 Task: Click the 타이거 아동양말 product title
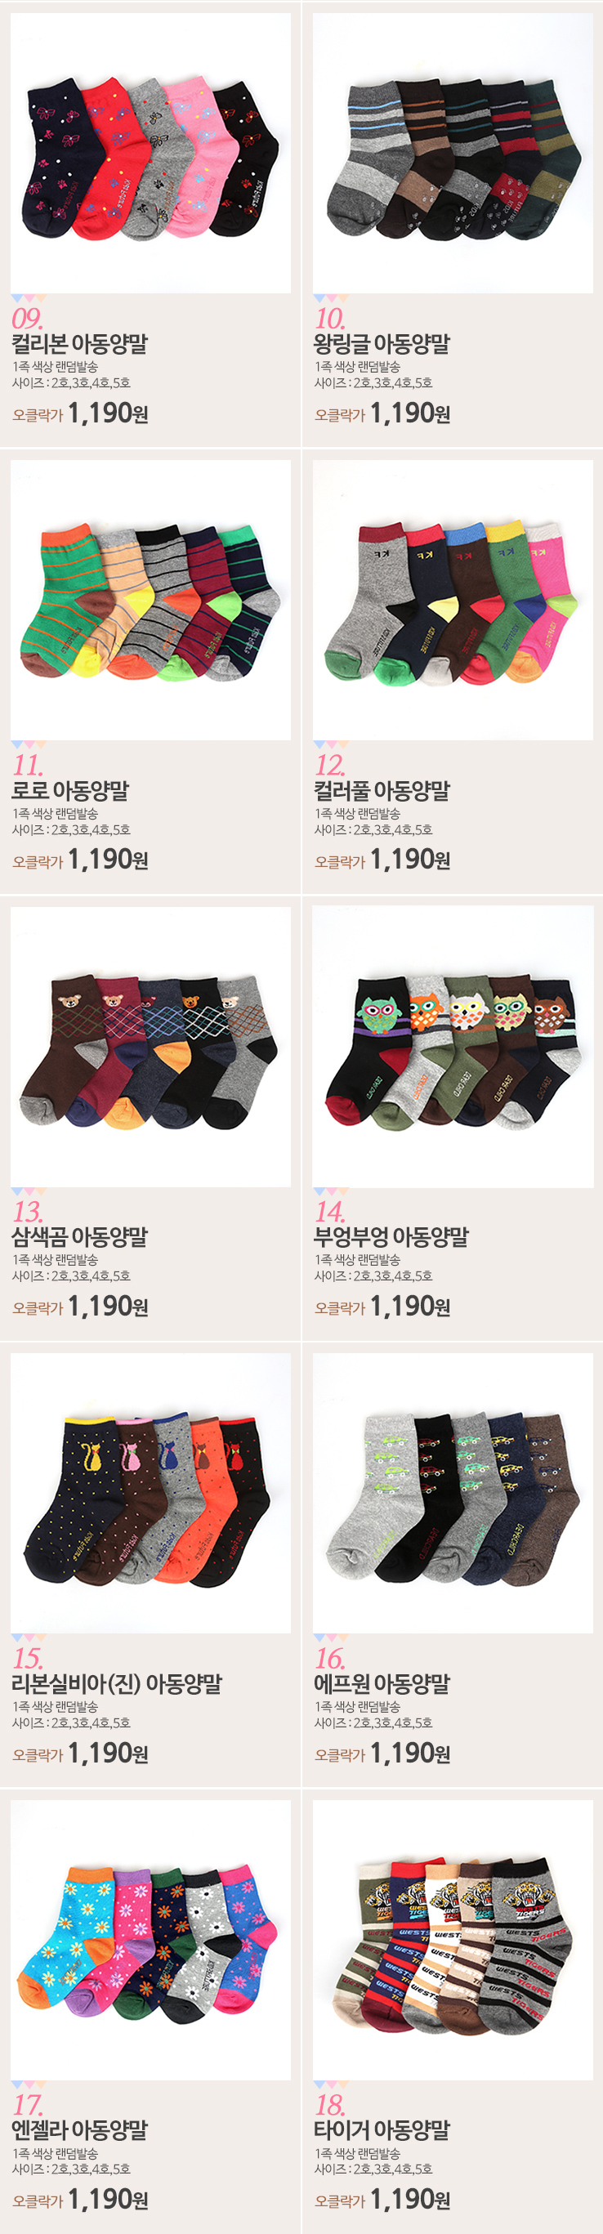pos(382,2129)
